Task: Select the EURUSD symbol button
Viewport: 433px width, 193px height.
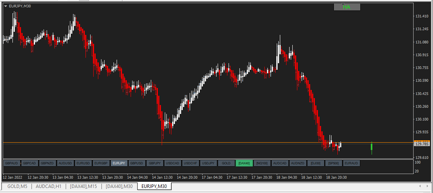Action: tap(84, 163)
